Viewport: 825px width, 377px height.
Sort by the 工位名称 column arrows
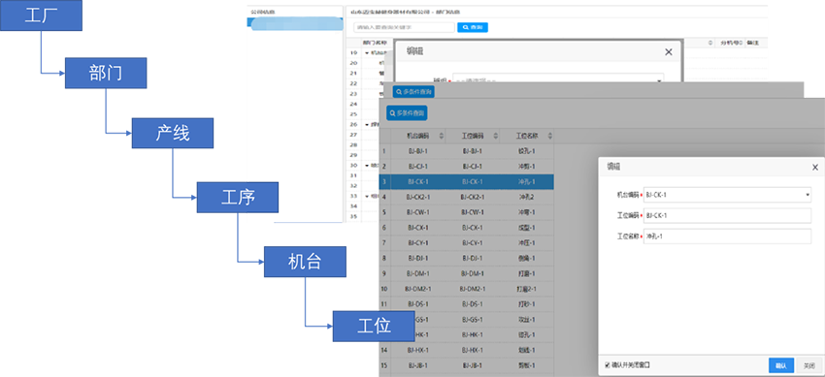[549, 136]
